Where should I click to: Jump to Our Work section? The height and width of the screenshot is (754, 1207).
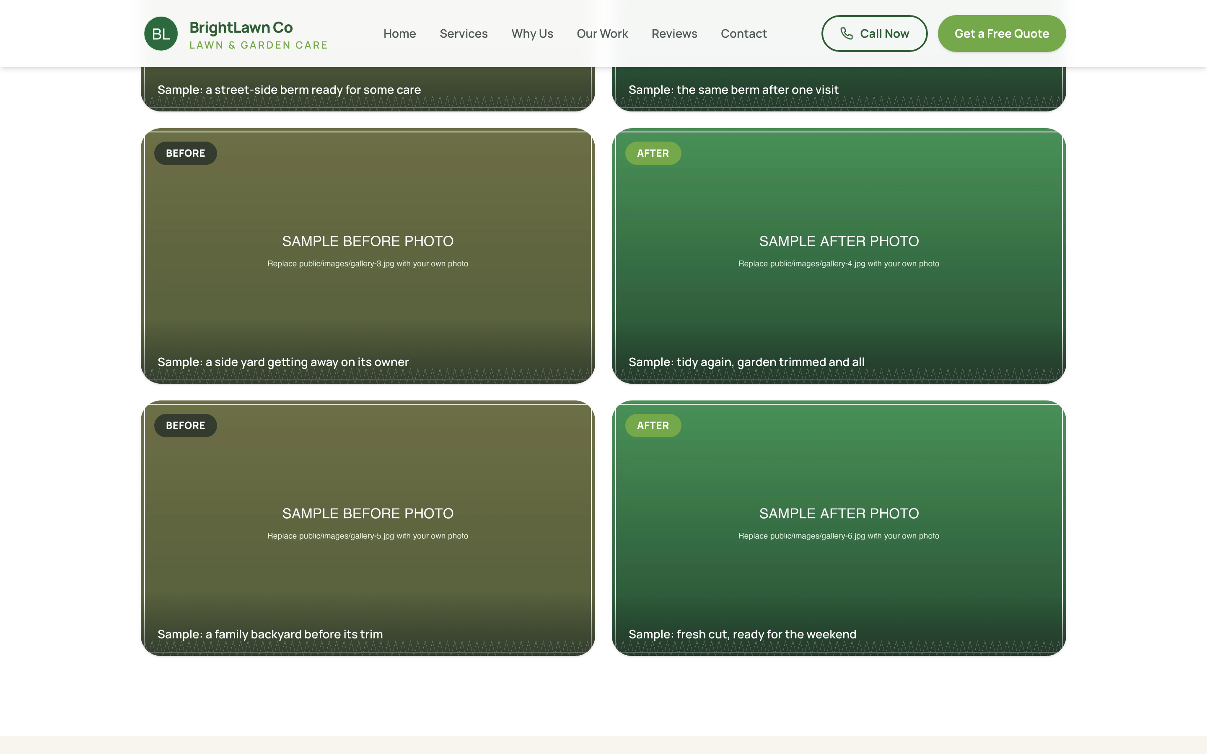pyautogui.click(x=602, y=34)
